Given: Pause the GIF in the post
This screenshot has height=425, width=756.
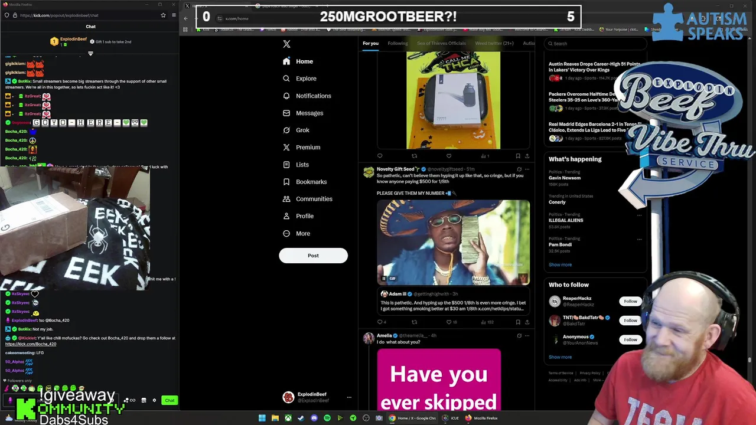Looking at the screenshot, I should [383, 279].
